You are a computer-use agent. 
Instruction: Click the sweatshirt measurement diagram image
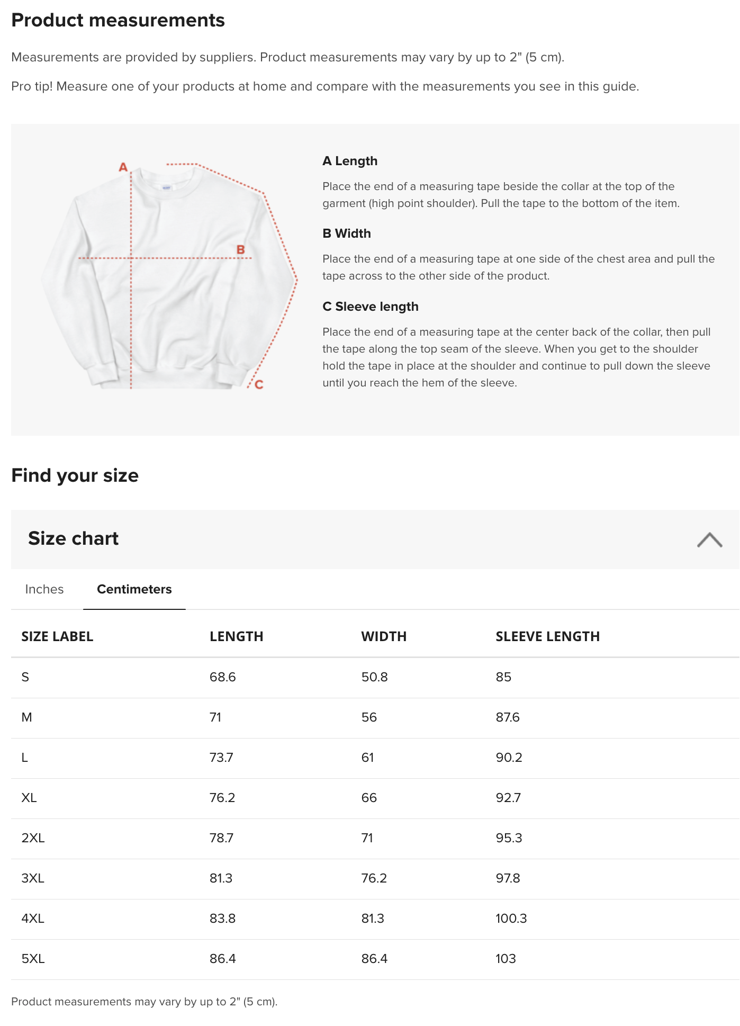(169, 275)
